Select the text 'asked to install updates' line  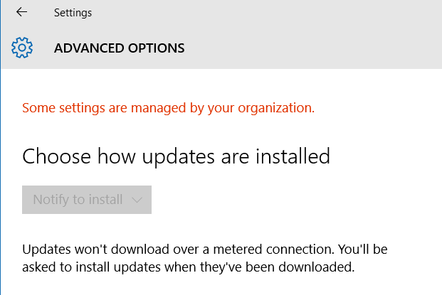[91, 267]
